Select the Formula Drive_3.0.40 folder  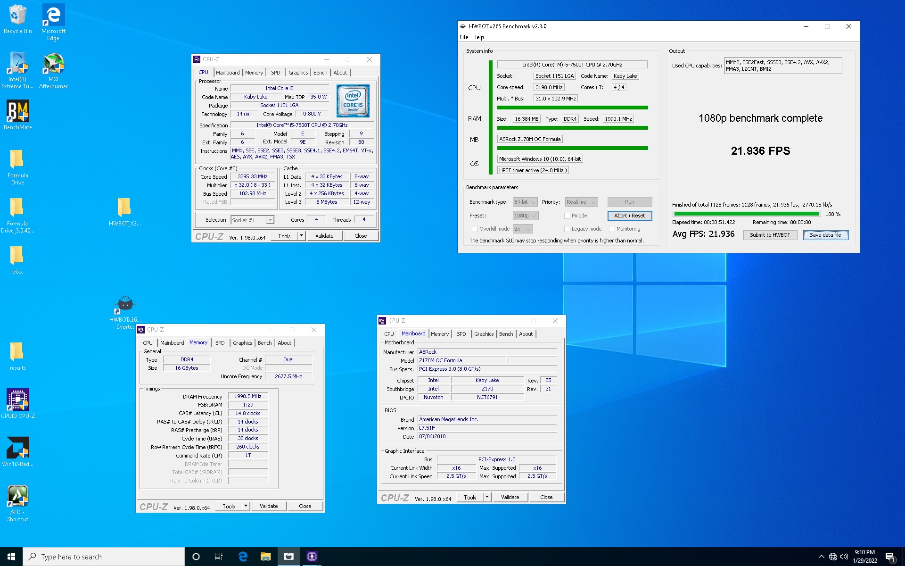point(17,215)
